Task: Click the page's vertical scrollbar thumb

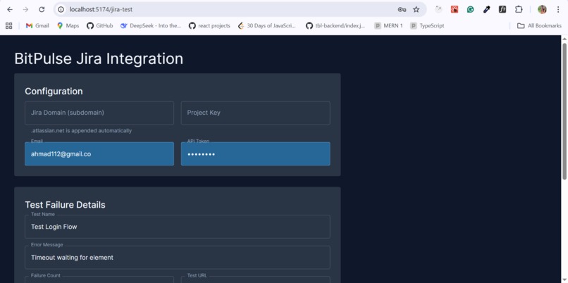Action: point(564,111)
